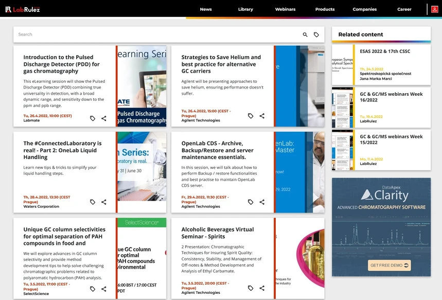Click the DataApex Clarity advertisement banner
Screen dimensions: 442x300
(x=381, y=227)
